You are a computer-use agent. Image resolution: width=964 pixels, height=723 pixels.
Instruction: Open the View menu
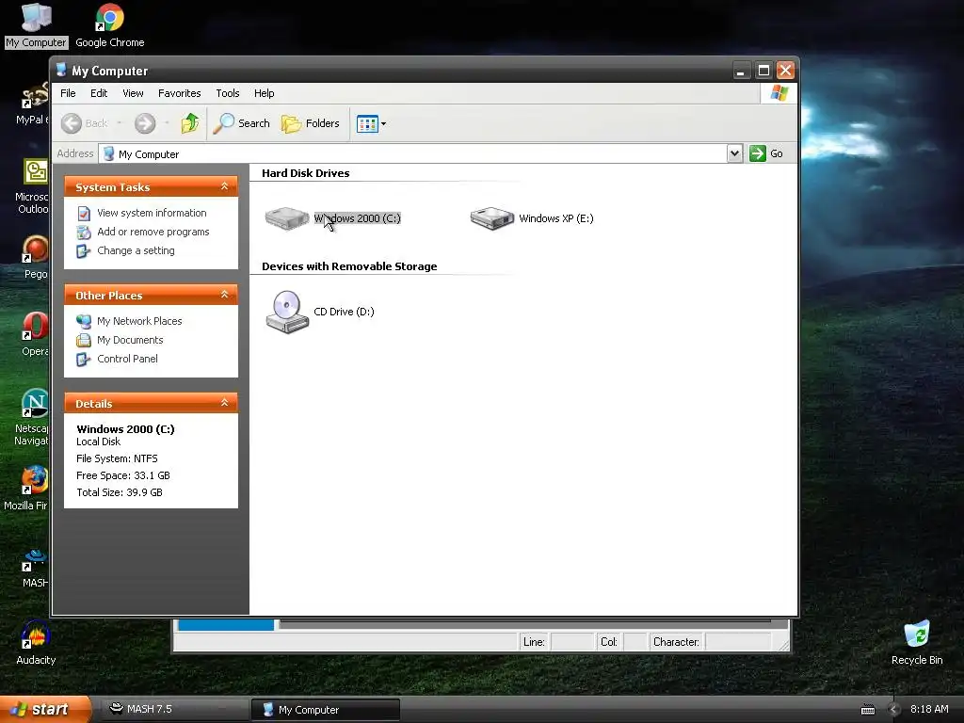pos(133,93)
